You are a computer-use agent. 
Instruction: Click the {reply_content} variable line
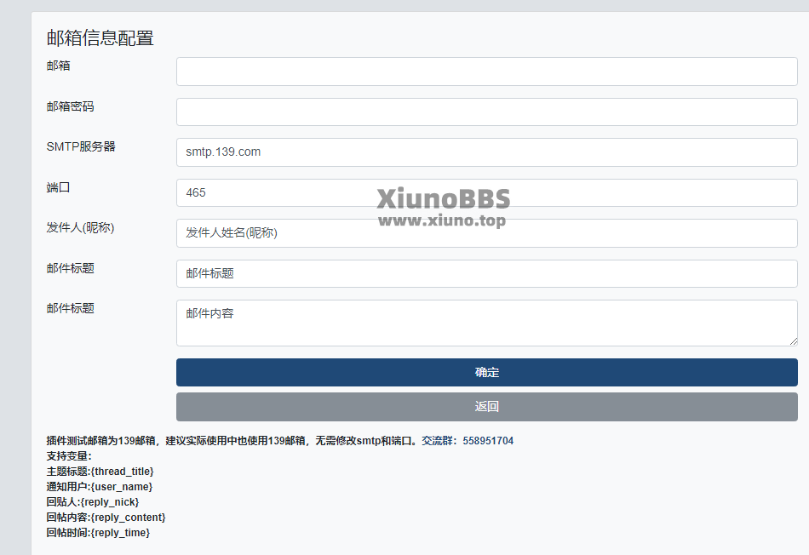tap(106, 518)
